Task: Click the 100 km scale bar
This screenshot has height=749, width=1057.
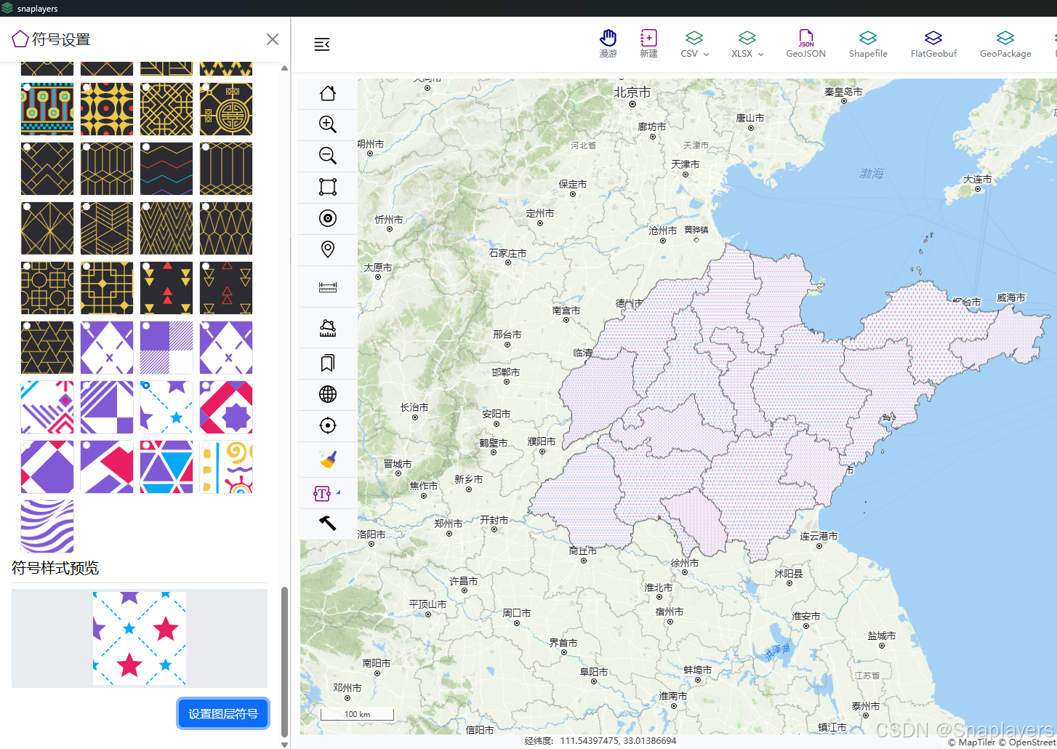Action: coord(357,714)
